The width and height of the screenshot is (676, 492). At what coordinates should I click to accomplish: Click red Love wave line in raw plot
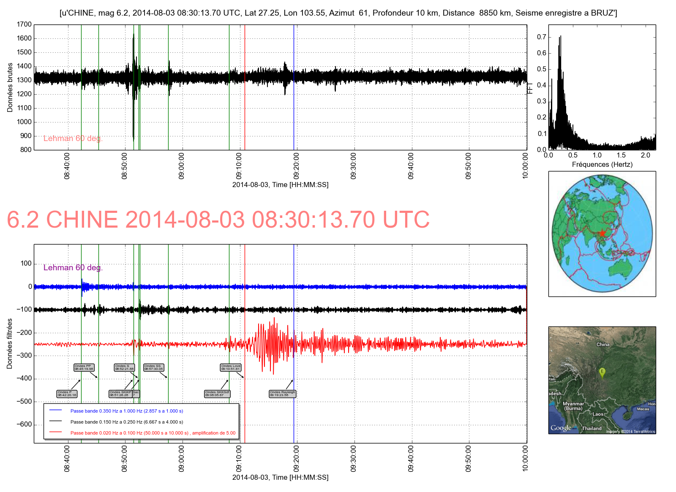tap(245, 87)
